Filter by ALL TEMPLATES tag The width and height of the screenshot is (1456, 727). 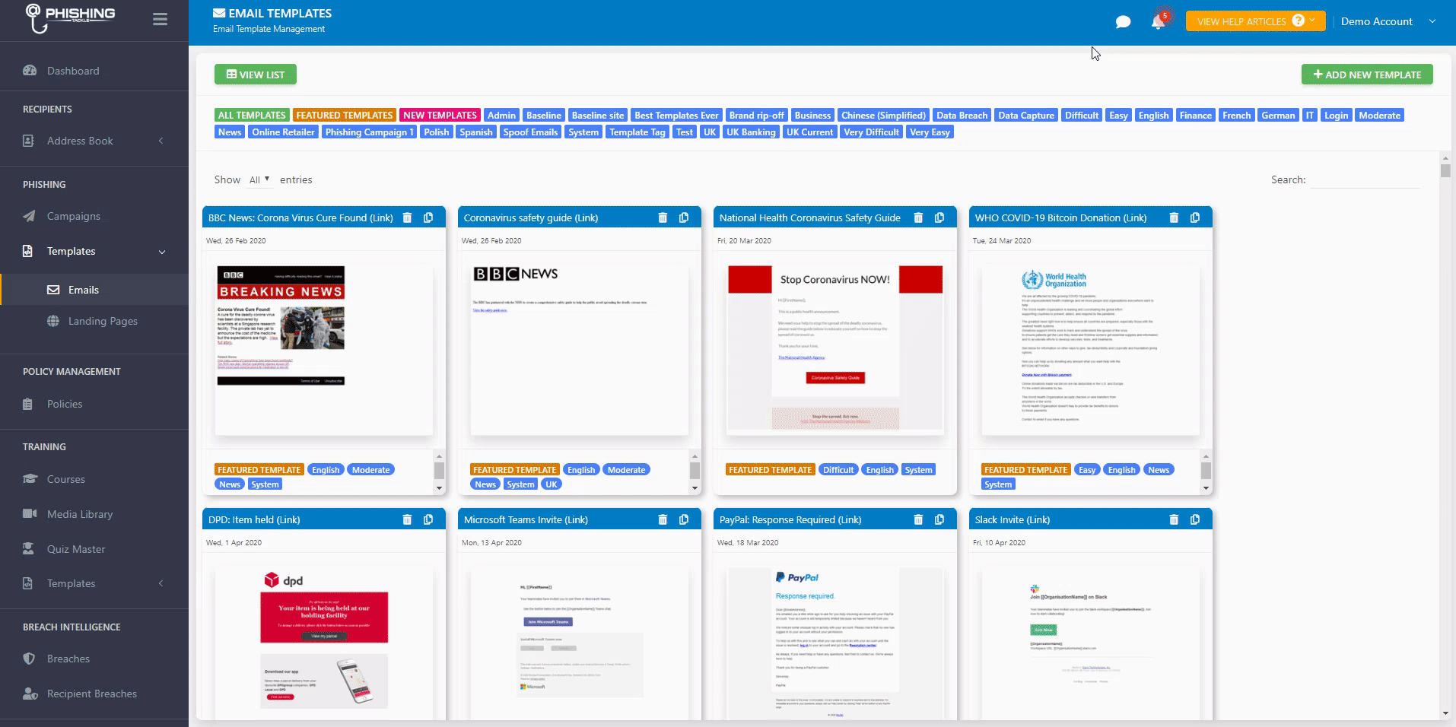[252, 116]
